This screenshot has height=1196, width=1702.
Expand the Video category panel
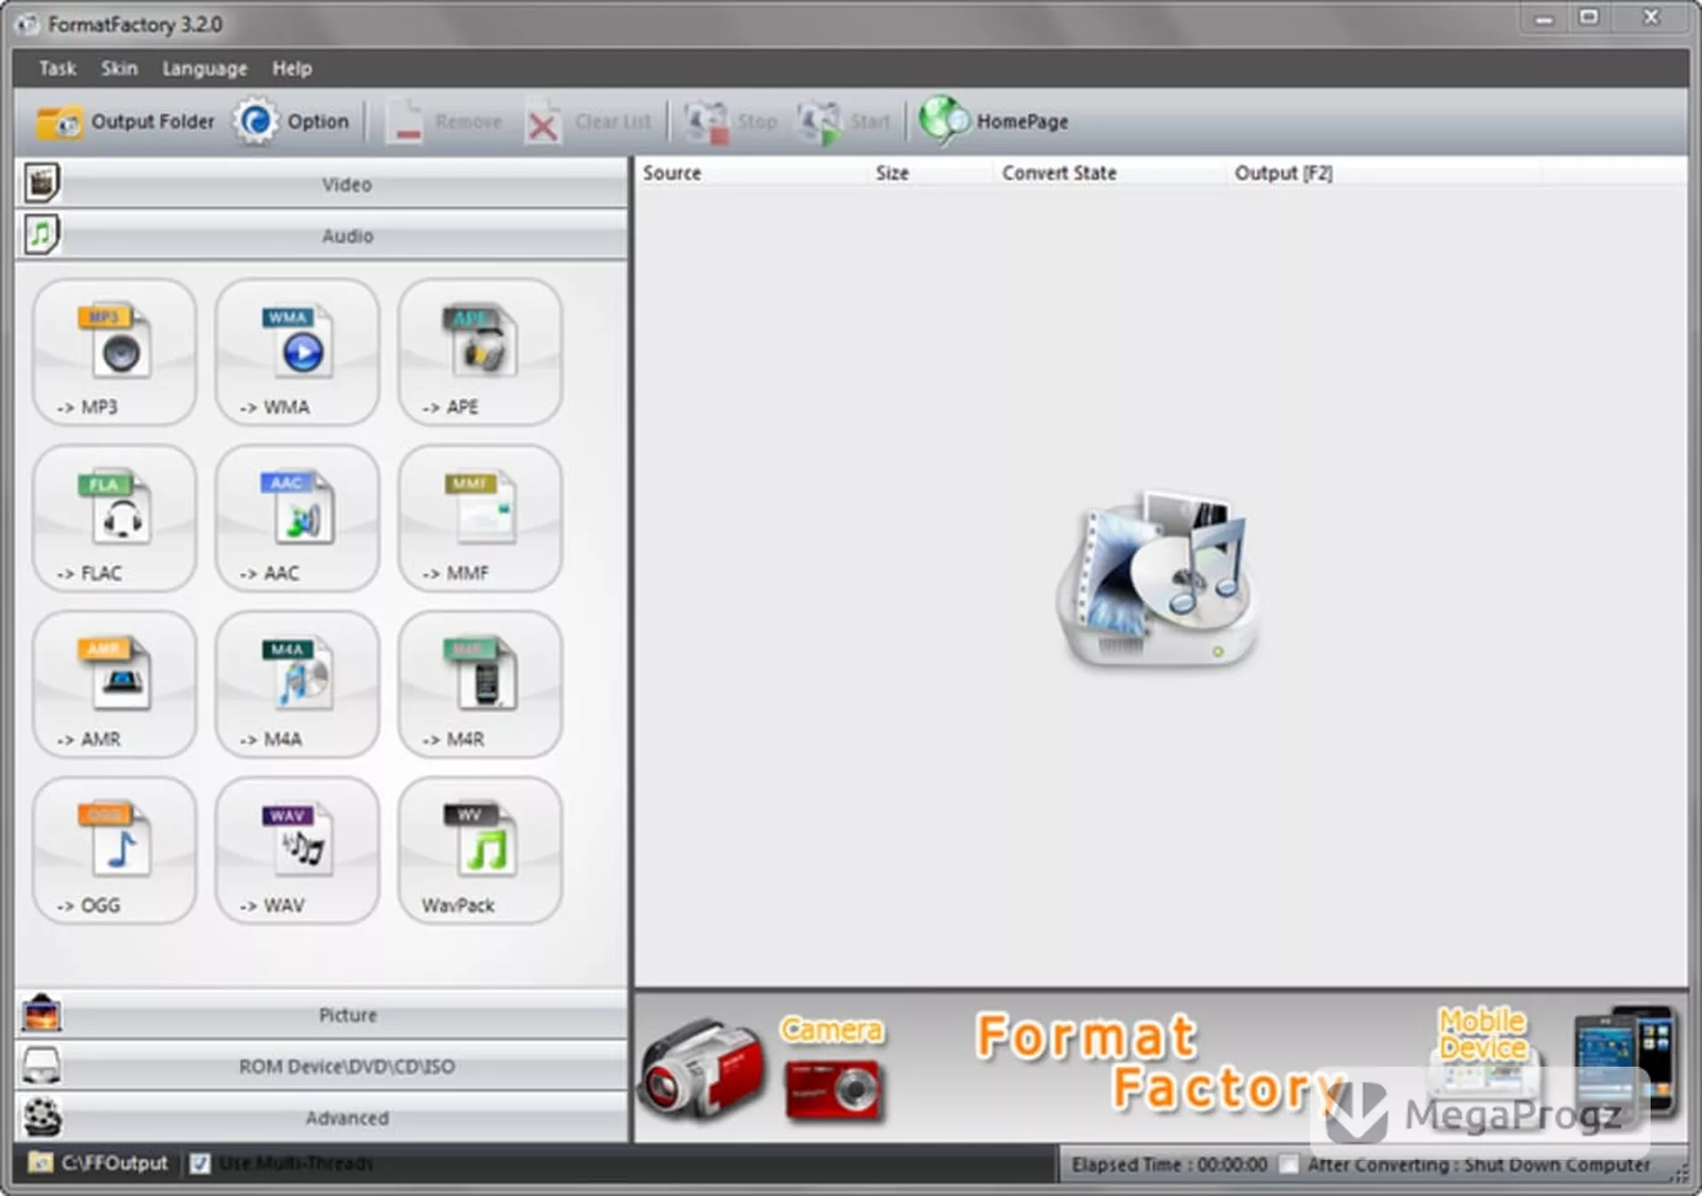pyautogui.click(x=322, y=184)
